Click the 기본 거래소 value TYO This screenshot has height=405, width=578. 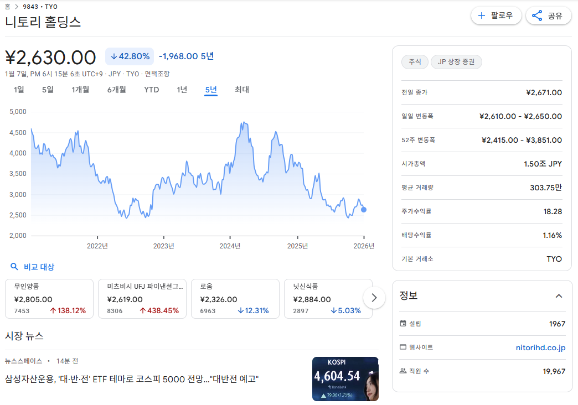point(554,259)
